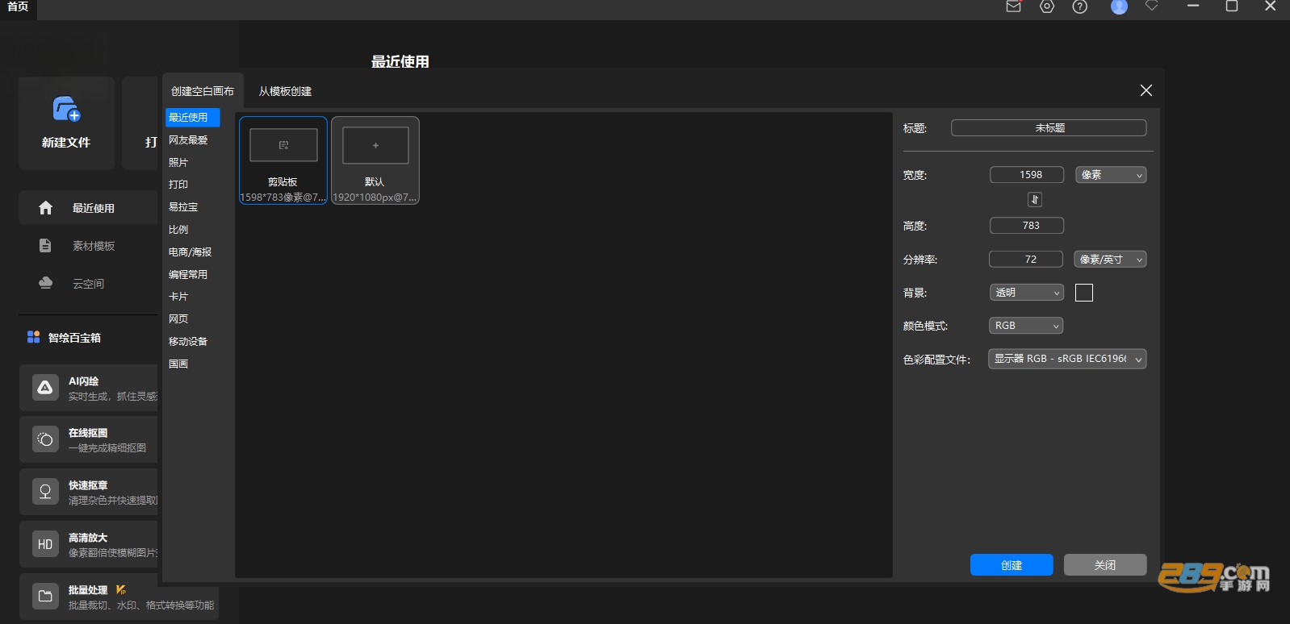Expand the resolution unit 像素/英寸 dropdown
Image resolution: width=1290 pixels, height=624 pixels.
tap(1110, 260)
